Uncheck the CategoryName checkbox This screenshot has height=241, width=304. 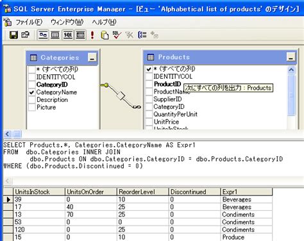[x=32, y=92]
